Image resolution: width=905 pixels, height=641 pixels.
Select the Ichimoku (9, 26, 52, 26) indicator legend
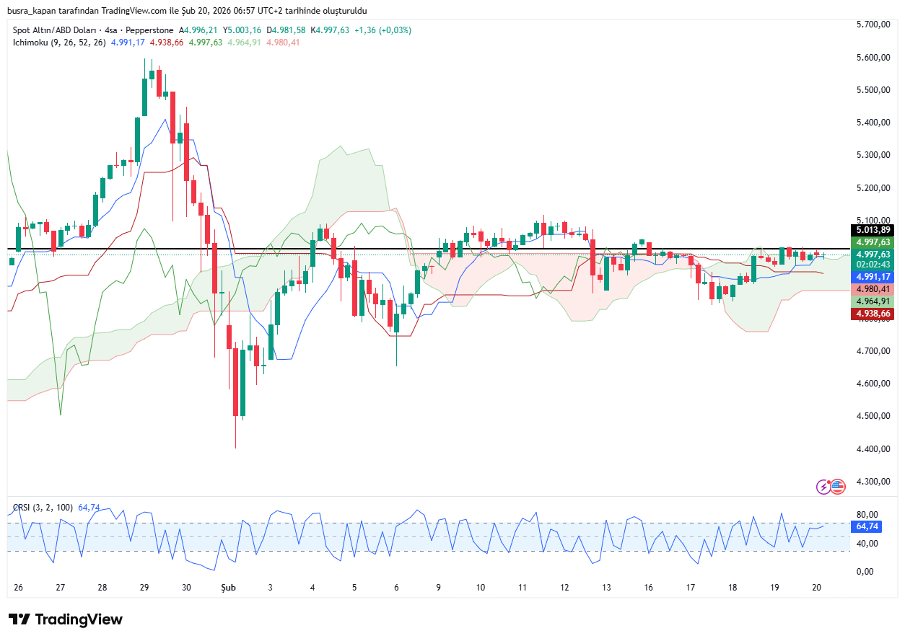tap(59, 43)
